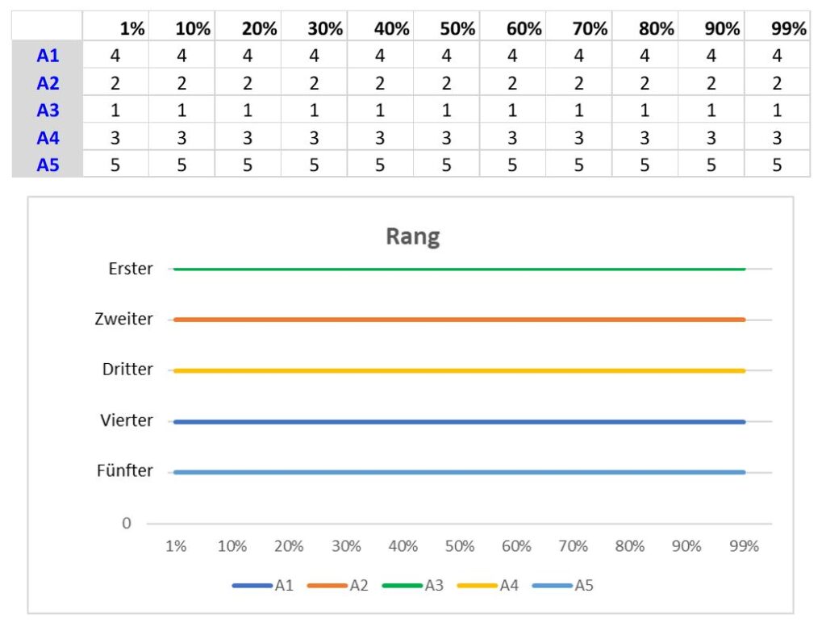Select the green Erster series line
The image size is (826, 635).
tap(459, 269)
